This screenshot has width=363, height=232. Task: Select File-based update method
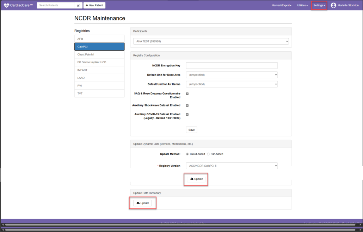pyautogui.click(x=208, y=154)
